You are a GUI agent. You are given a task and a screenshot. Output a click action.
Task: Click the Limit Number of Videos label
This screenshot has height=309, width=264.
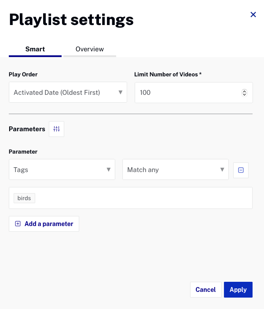tap(168, 75)
